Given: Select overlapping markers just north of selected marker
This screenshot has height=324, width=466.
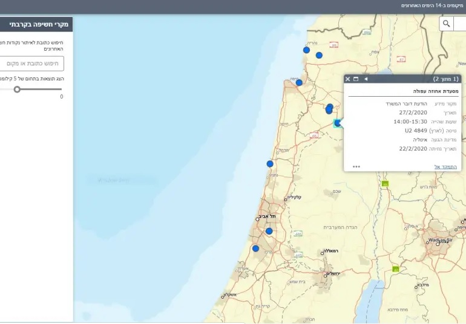Looking at the screenshot, I should [x=329, y=109].
